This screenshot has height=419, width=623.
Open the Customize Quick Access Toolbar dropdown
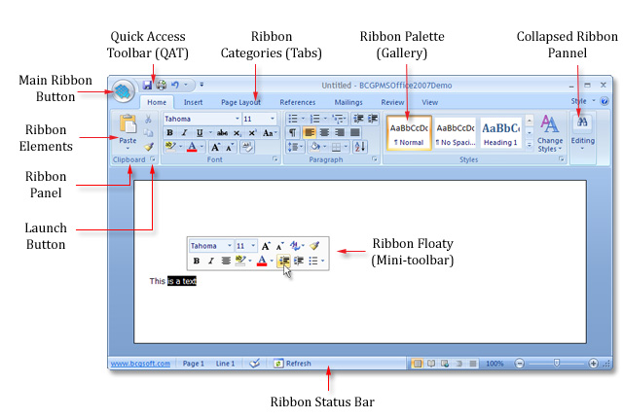pos(202,85)
